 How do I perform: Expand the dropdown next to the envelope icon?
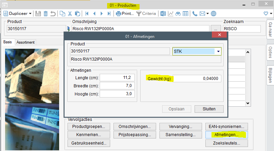pyautogui.click(x=207, y=14)
